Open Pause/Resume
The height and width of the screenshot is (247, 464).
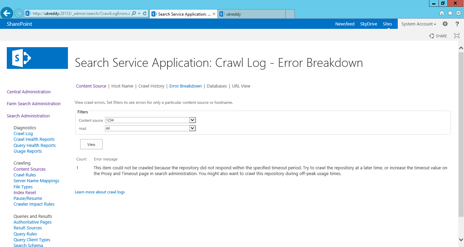point(28,198)
